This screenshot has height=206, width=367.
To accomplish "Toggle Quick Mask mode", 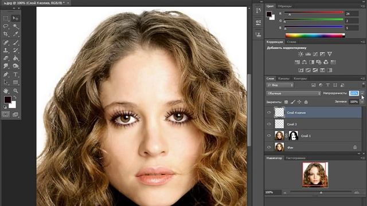I will (x=6, y=114).
